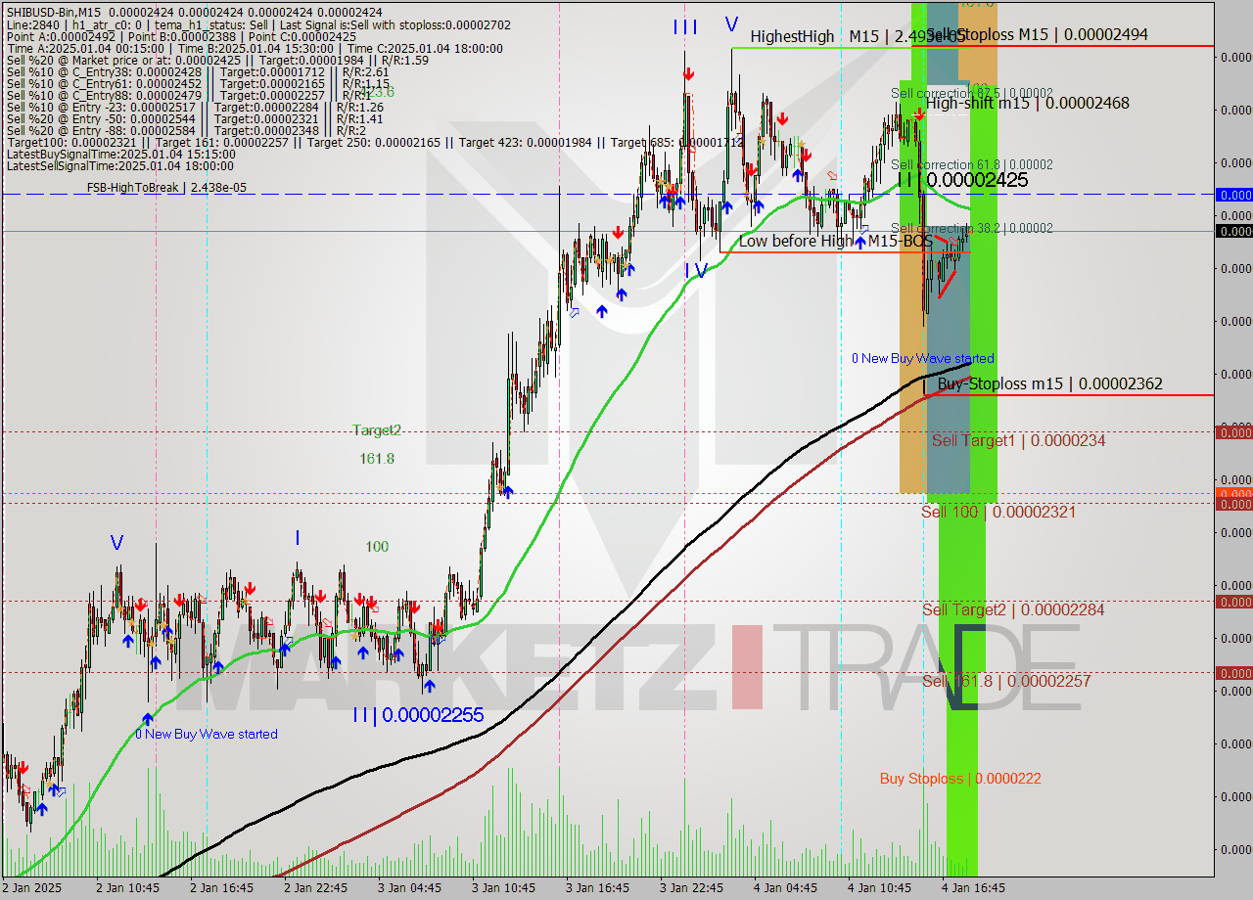This screenshot has height=900, width=1253.
Task: Click the '2 Jan 2025' time axis label
Action: [32, 888]
